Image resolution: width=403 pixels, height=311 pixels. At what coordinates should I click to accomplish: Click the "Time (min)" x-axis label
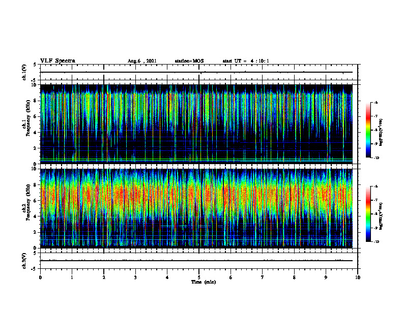[204, 282]
